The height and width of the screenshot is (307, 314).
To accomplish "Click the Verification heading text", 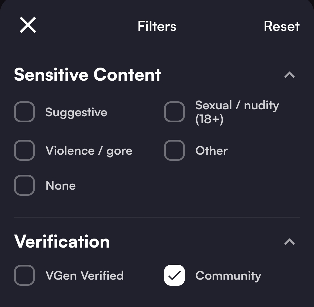I will click(62, 242).
